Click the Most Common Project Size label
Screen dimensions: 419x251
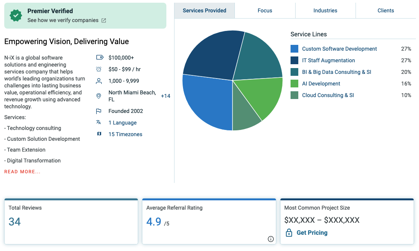pos(317,208)
